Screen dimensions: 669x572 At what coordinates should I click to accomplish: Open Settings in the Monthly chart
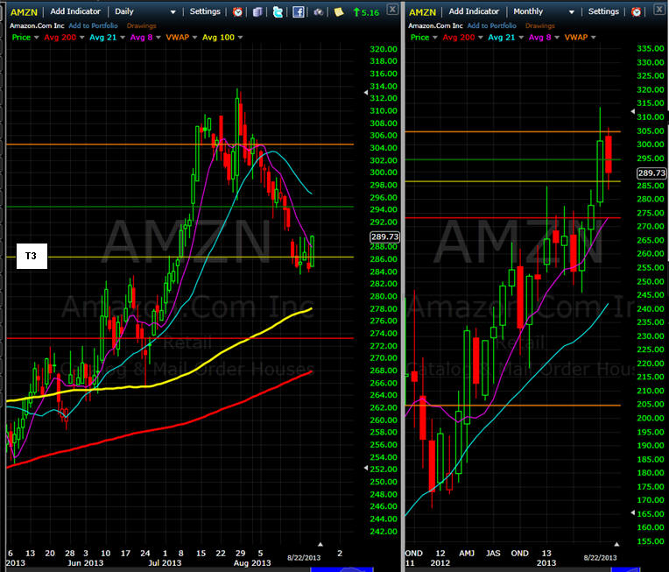[603, 11]
